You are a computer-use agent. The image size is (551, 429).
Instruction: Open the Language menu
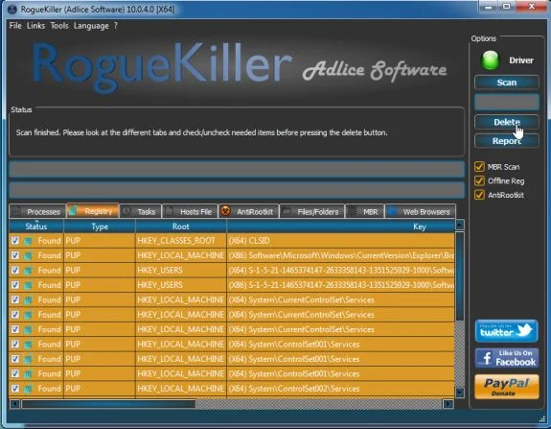click(91, 26)
